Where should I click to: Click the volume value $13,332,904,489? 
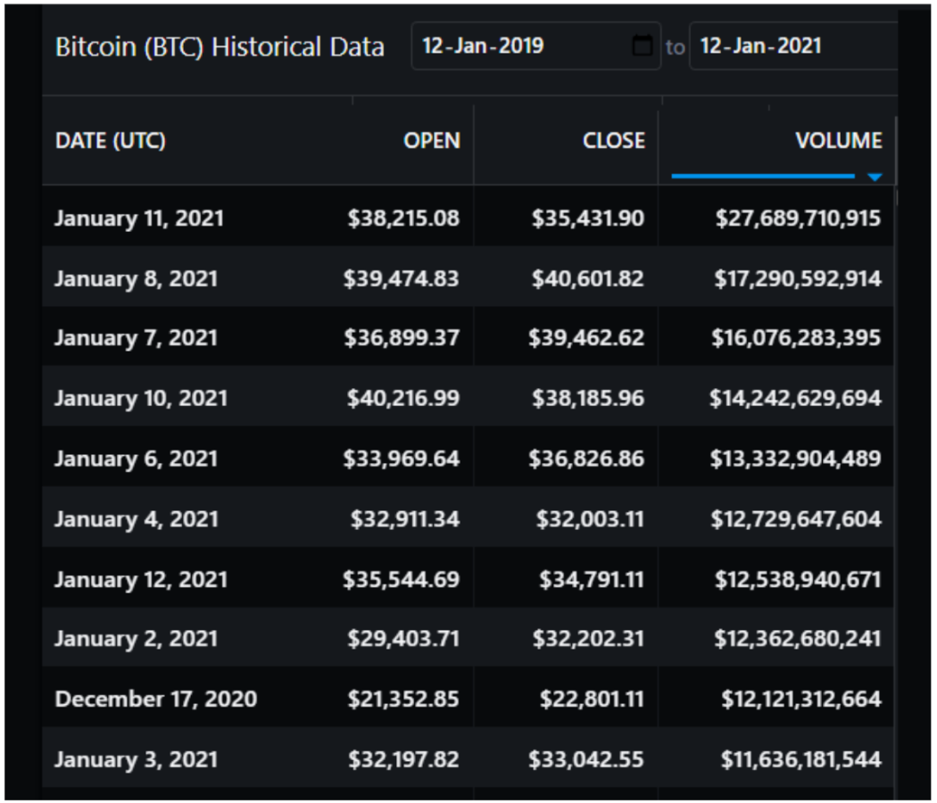pyautogui.click(x=796, y=459)
